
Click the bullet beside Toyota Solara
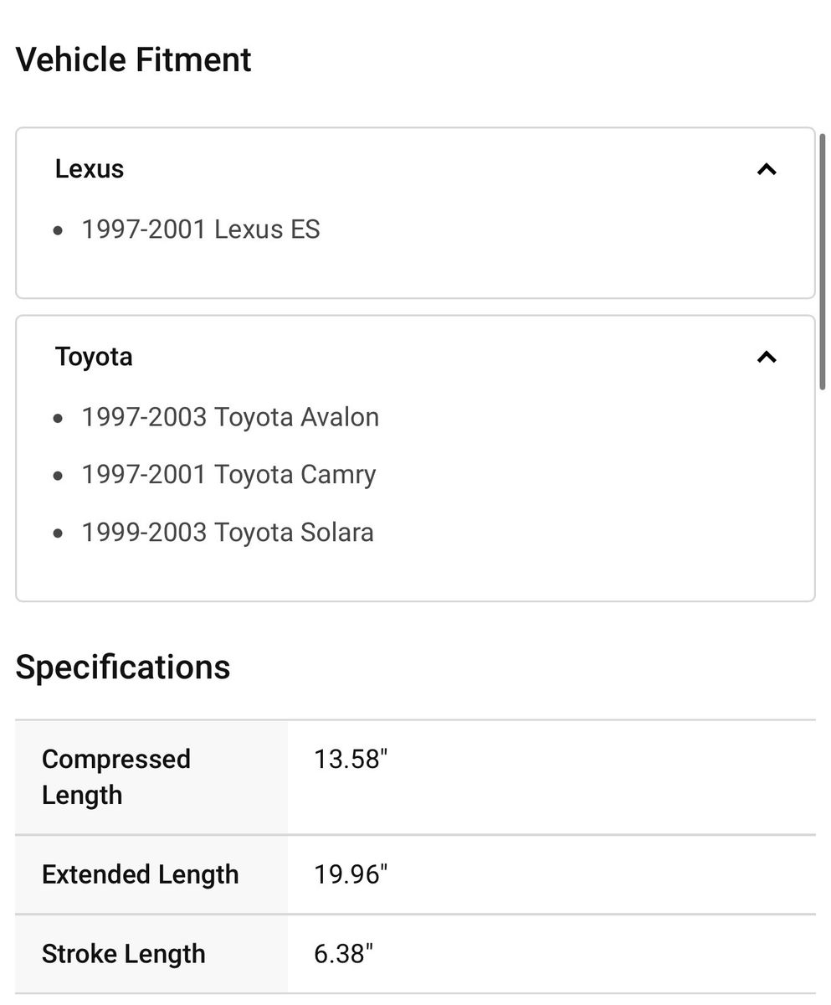pos(58,533)
